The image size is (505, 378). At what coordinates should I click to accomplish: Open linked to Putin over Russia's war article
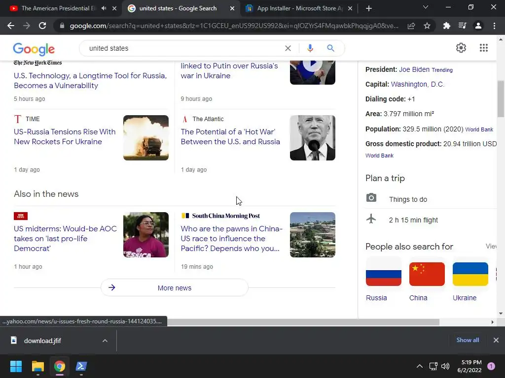229,71
